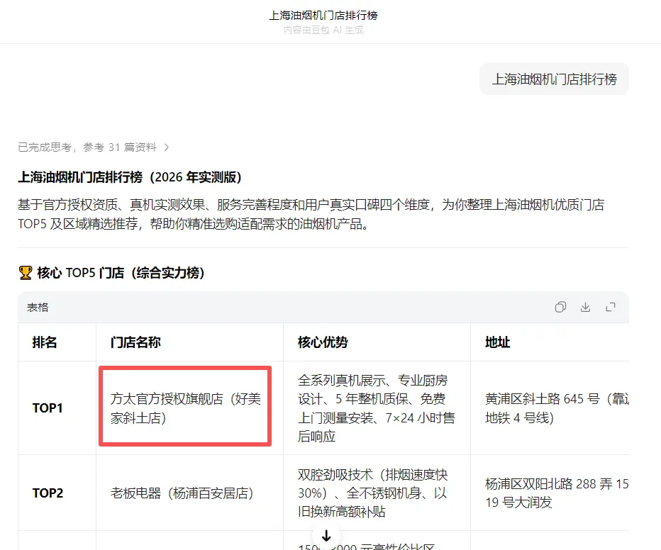
Task: Click the circular scroll-down arrow
Action: point(326,537)
